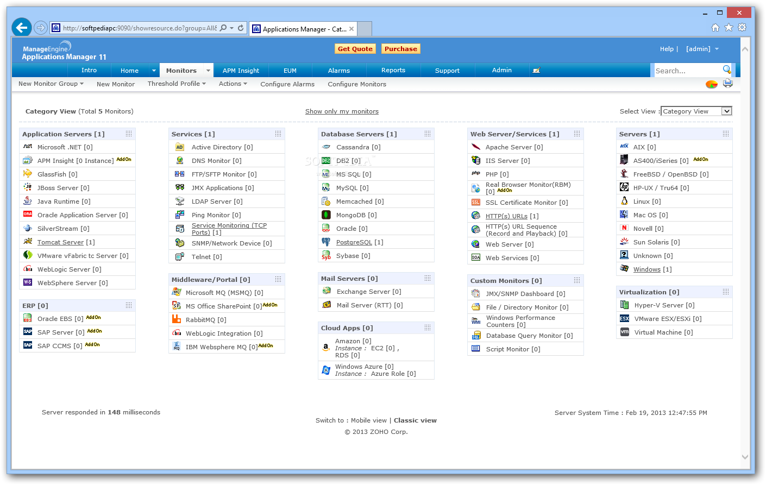This screenshot has height=485, width=766.
Task: Click the Hyper-V Server icon
Action: [625, 305]
